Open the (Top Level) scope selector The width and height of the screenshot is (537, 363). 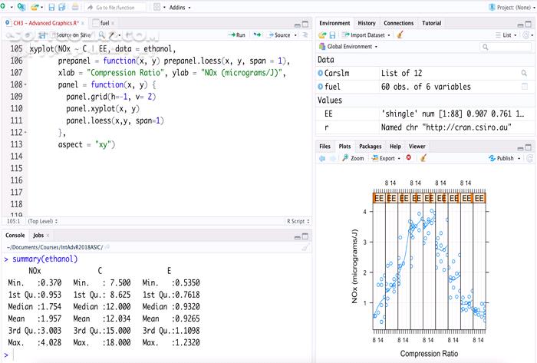[43, 221]
